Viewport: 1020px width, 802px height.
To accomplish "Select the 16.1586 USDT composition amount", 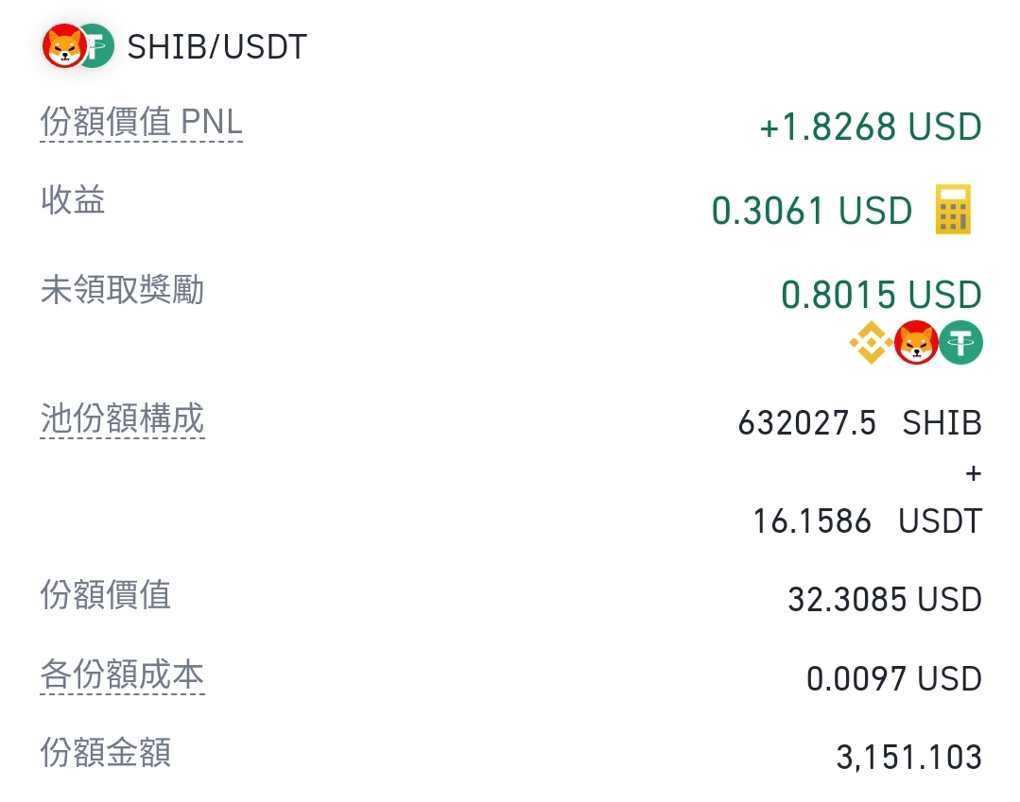I will click(868, 521).
